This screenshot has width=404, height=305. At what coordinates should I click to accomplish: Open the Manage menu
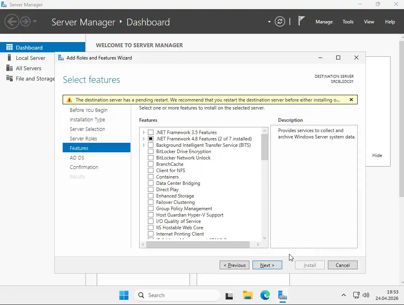click(x=324, y=22)
